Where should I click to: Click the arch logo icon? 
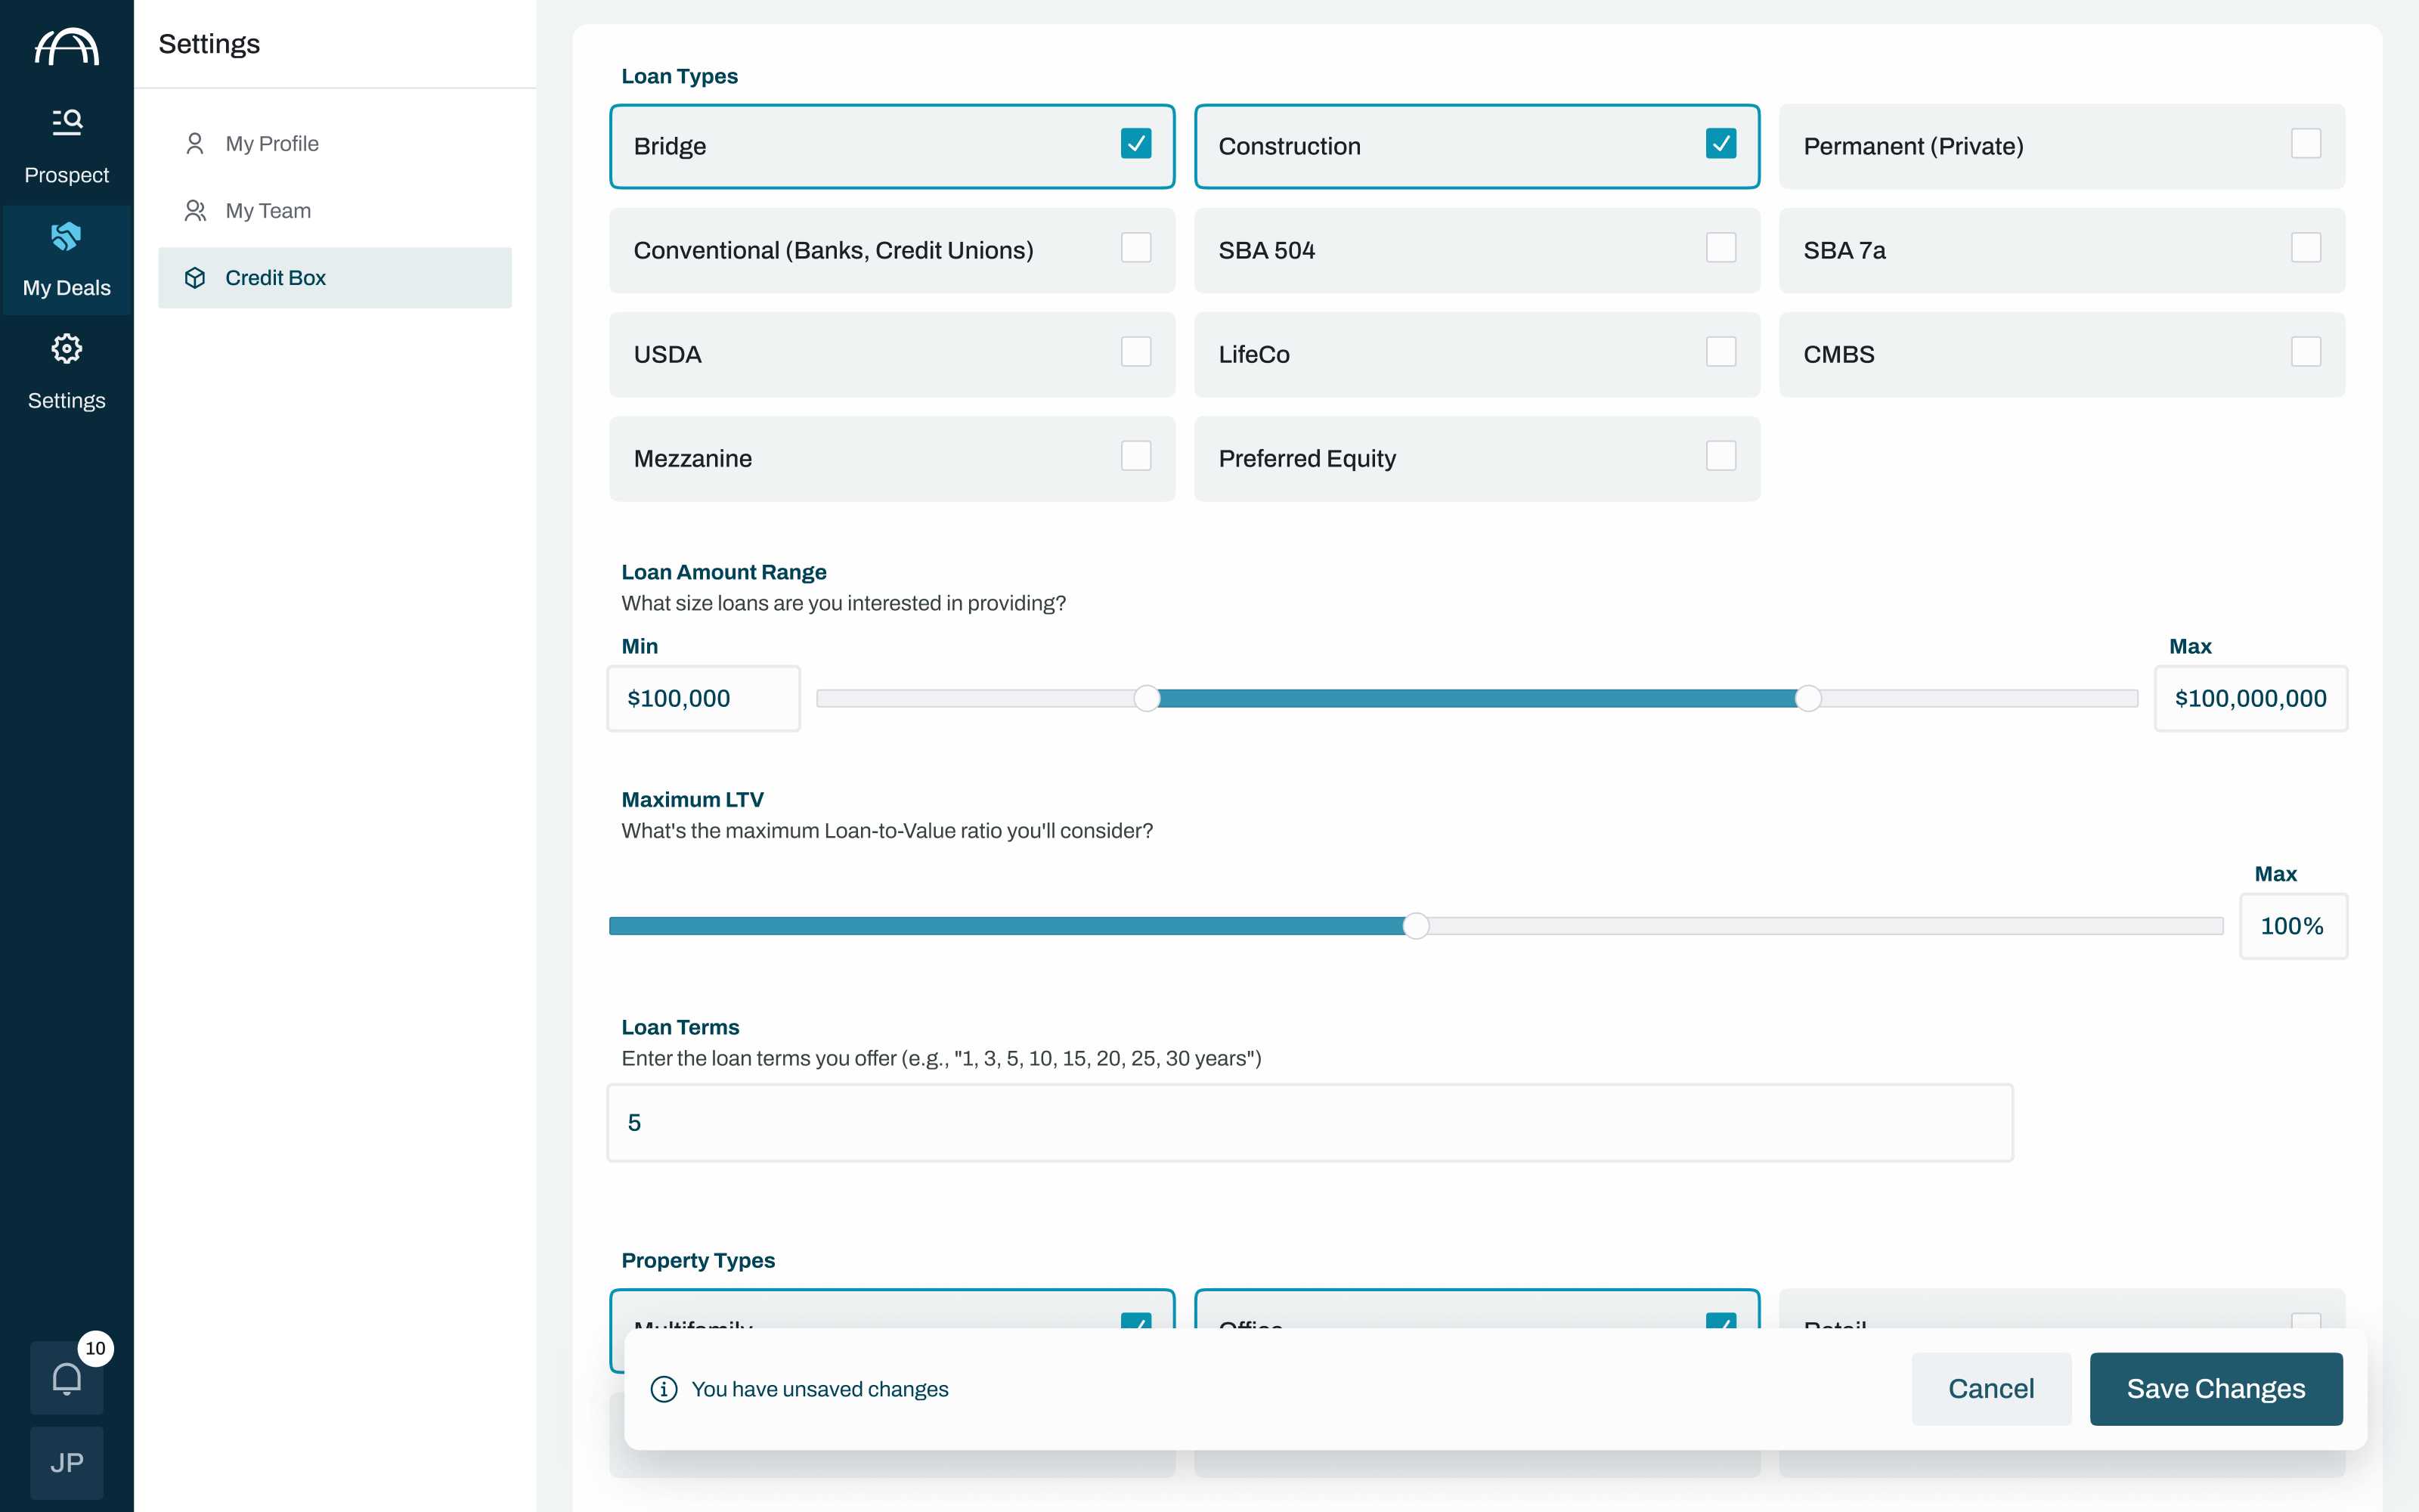coord(66,46)
